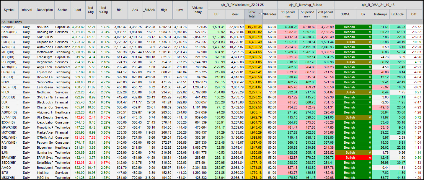424x180 pixels.
Task: Sort by Volume Today column header
Action: pos(197,10)
